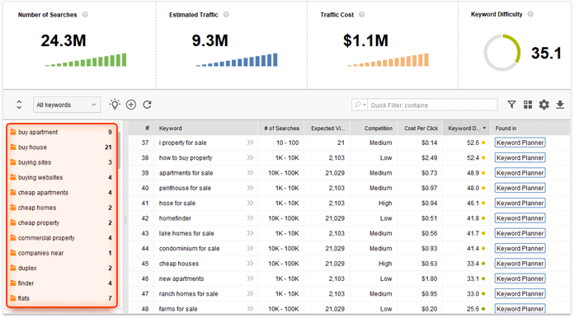Viewport: 574px width, 318px height.
Task: Click help icon beside Keyword Difficulty
Action: (530, 14)
